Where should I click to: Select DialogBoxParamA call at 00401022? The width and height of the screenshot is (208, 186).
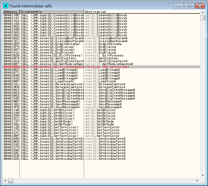coord(101,38)
